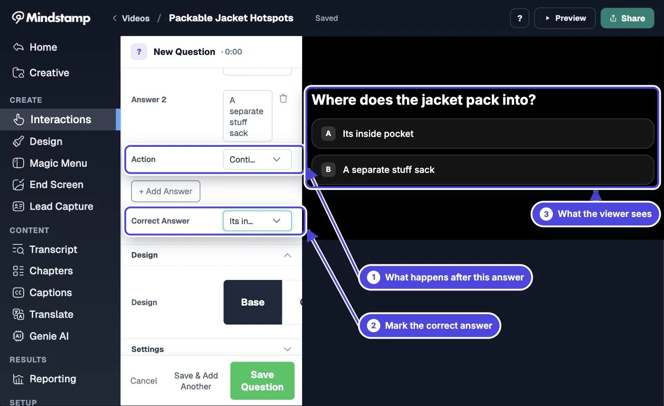This screenshot has width=664, height=406.
Task: Delete Answer 2 with trash icon
Action: coord(283,99)
